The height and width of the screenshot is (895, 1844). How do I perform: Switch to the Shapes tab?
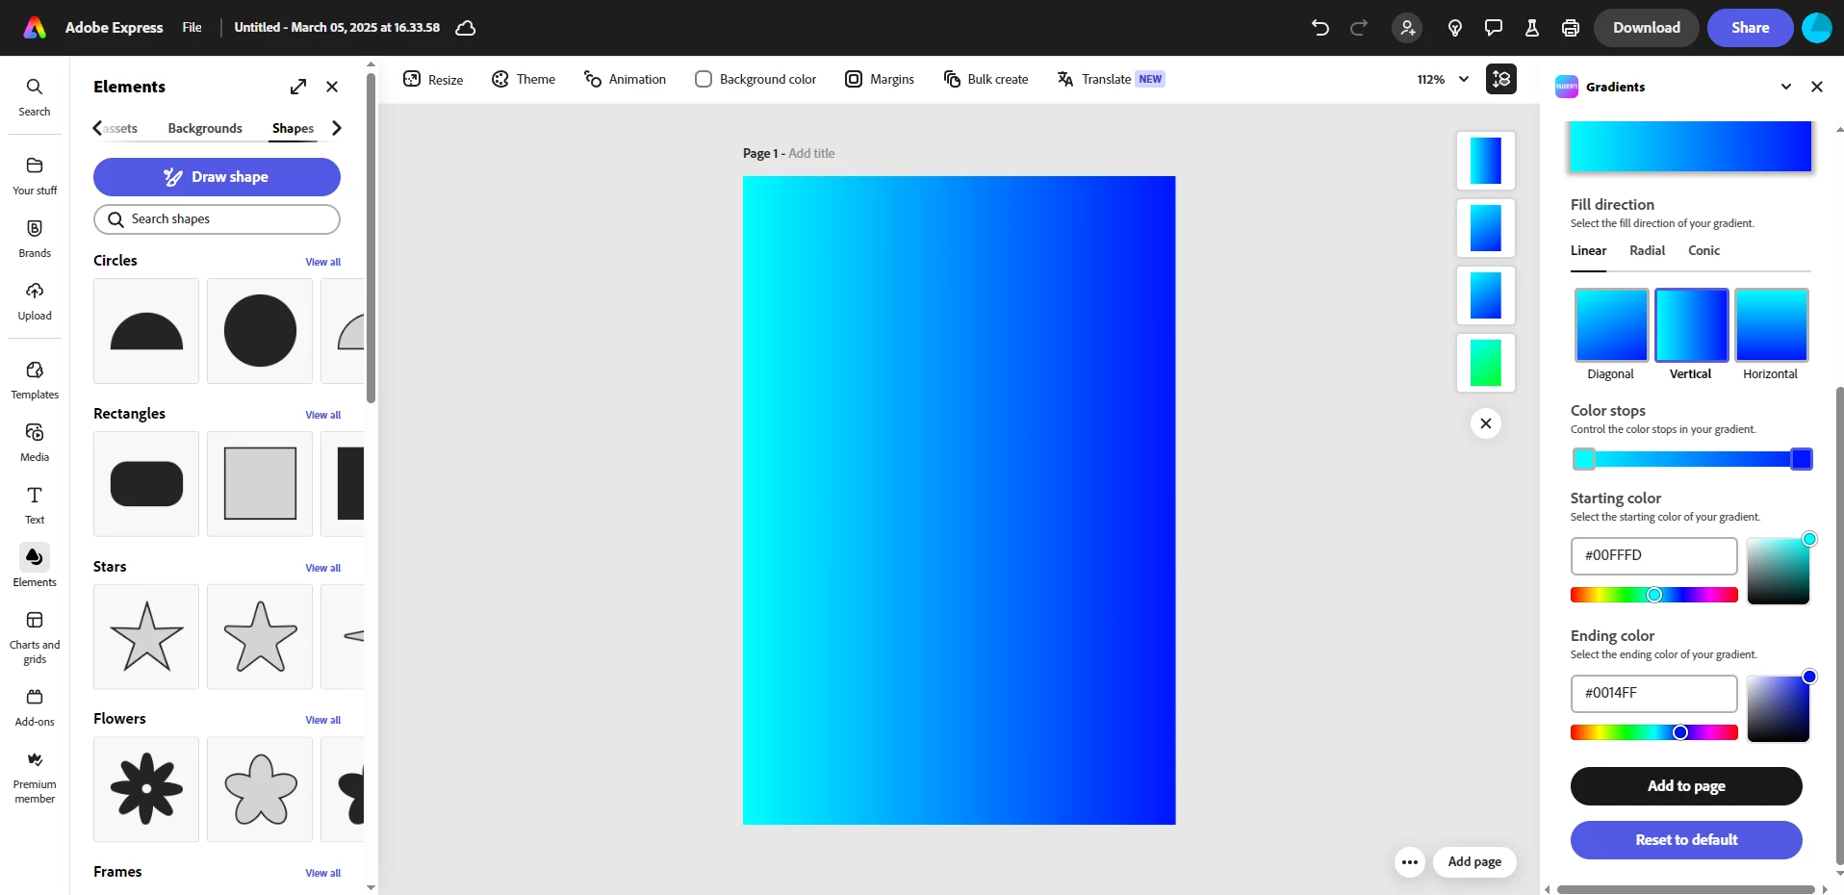tap(293, 128)
